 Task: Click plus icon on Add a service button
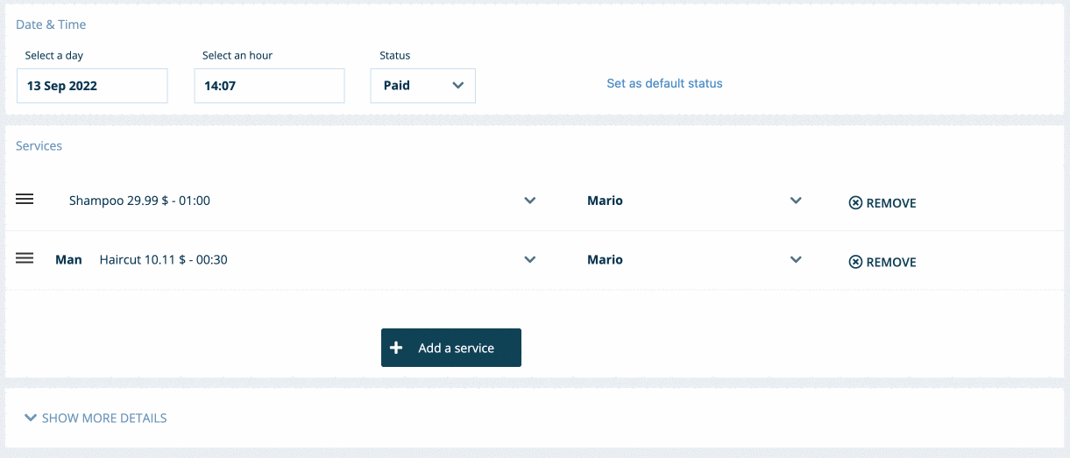(396, 348)
